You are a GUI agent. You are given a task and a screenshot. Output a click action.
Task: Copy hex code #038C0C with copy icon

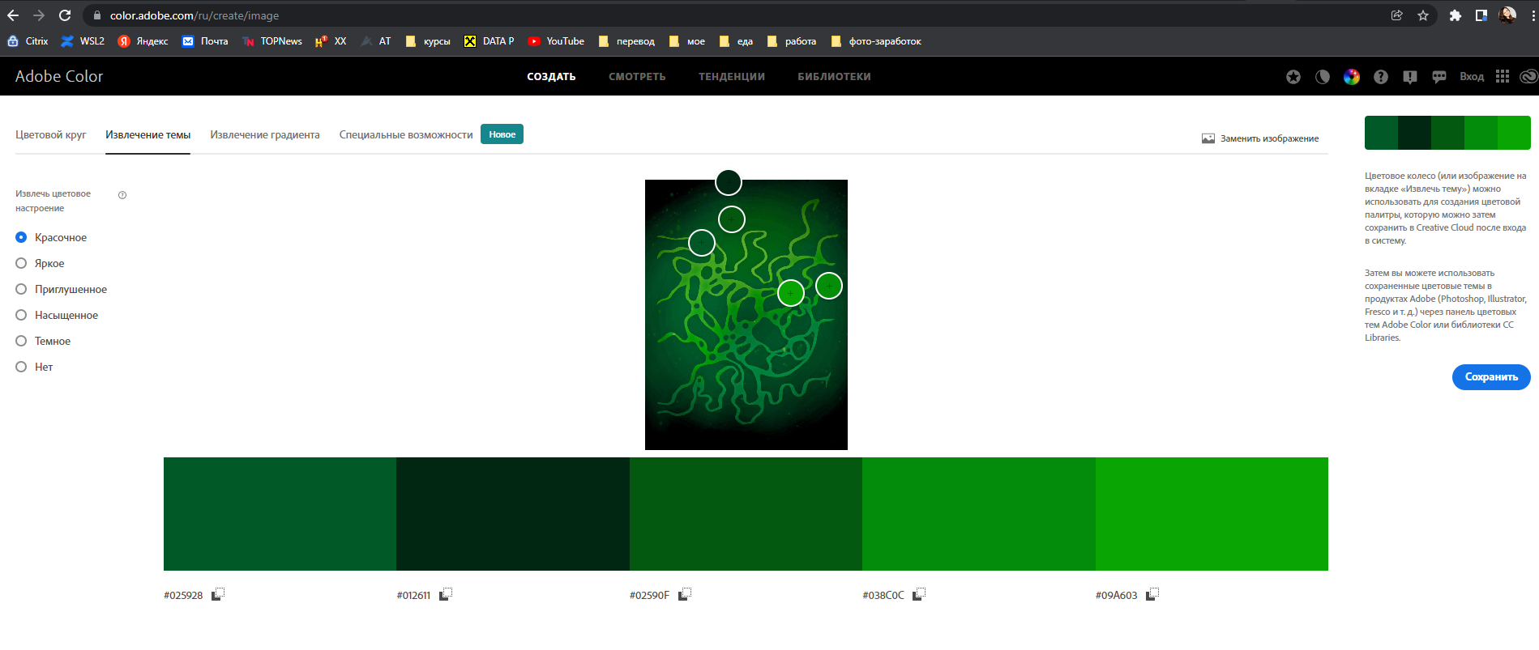coord(919,595)
